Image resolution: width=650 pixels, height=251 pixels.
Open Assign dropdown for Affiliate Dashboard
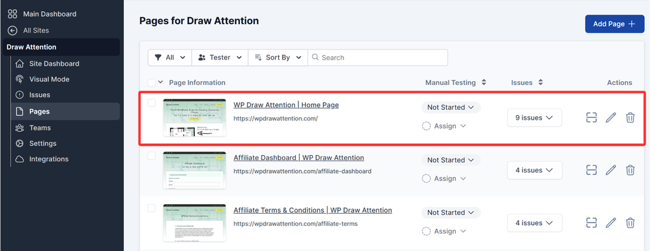coord(444,179)
